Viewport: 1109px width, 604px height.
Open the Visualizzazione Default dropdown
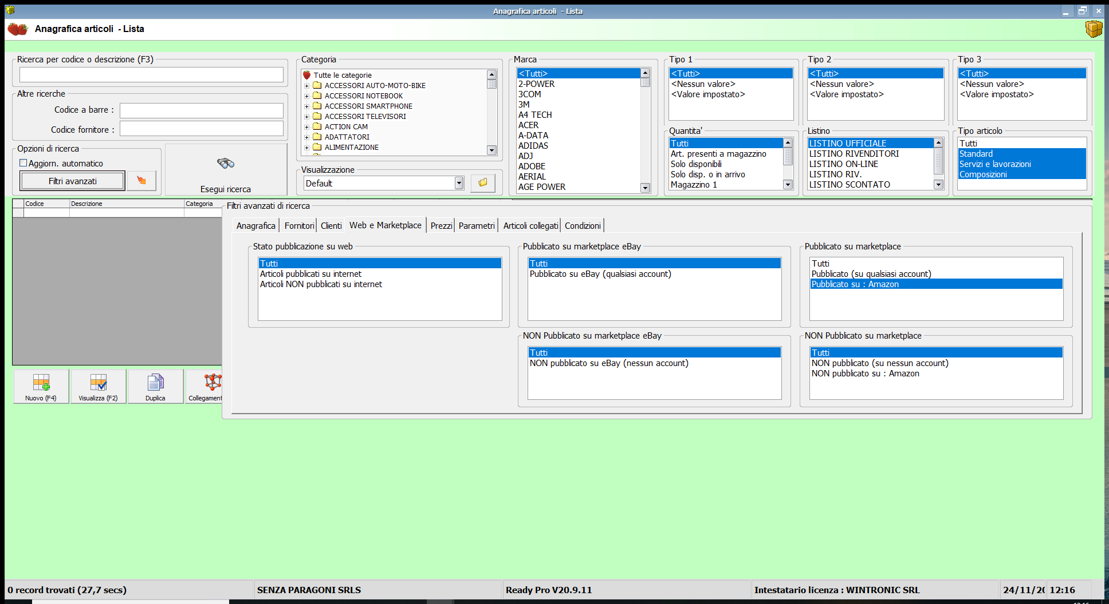pyautogui.click(x=459, y=183)
